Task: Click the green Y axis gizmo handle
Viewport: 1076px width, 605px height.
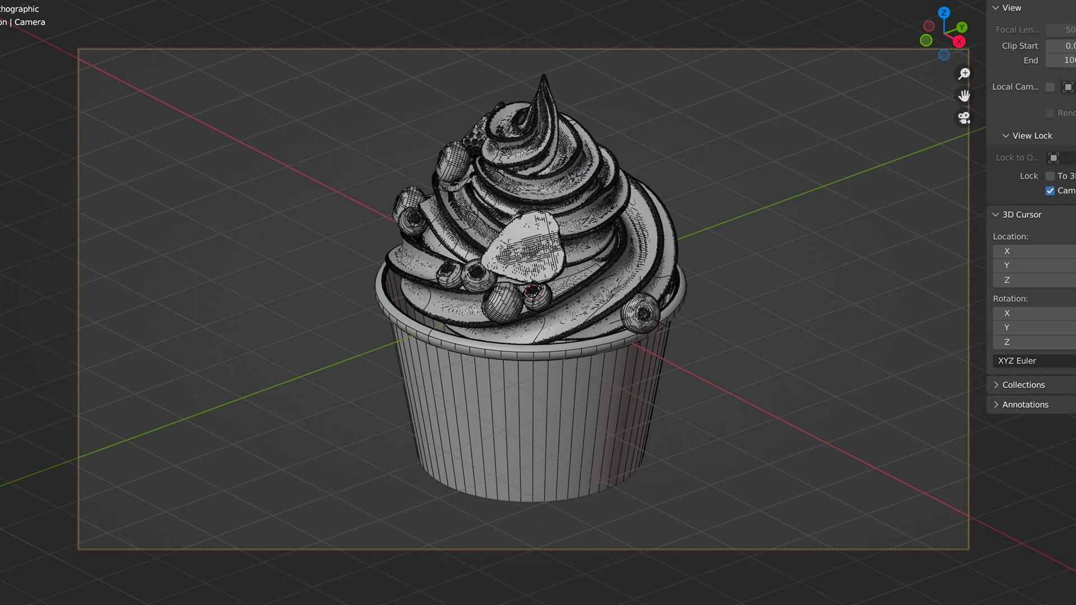Action: coord(962,27)
